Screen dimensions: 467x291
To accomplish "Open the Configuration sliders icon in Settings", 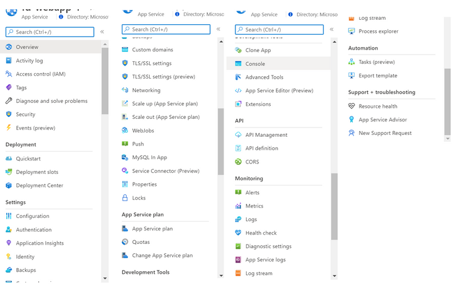I will point(9,216).
